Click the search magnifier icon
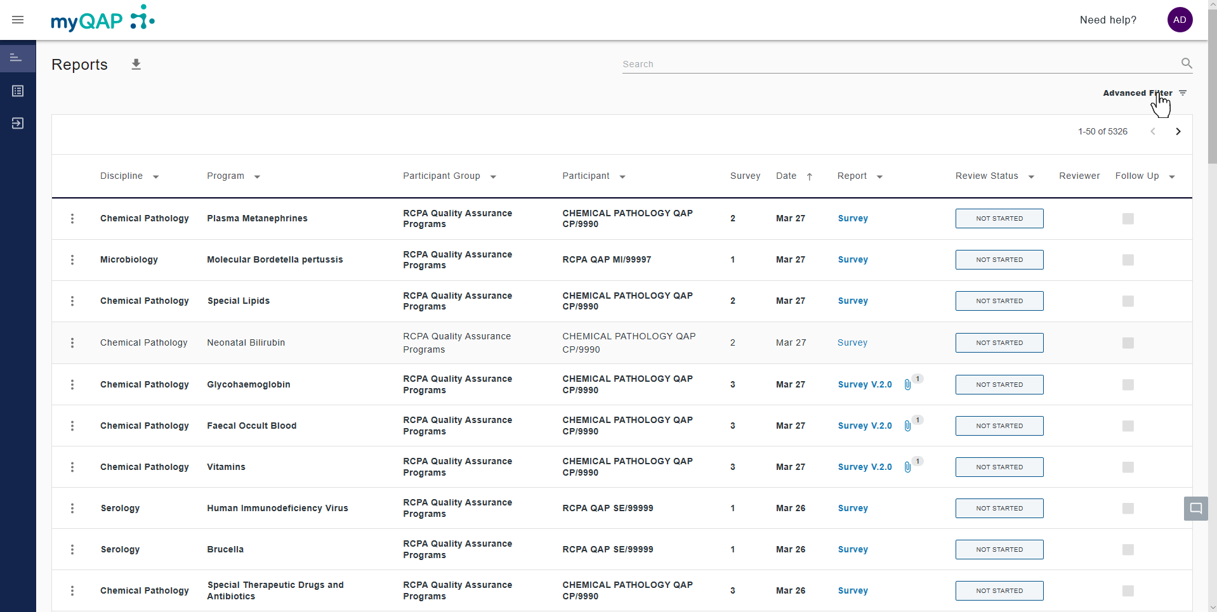This screenshot has height=612, width=1217. pos(1187,63)
